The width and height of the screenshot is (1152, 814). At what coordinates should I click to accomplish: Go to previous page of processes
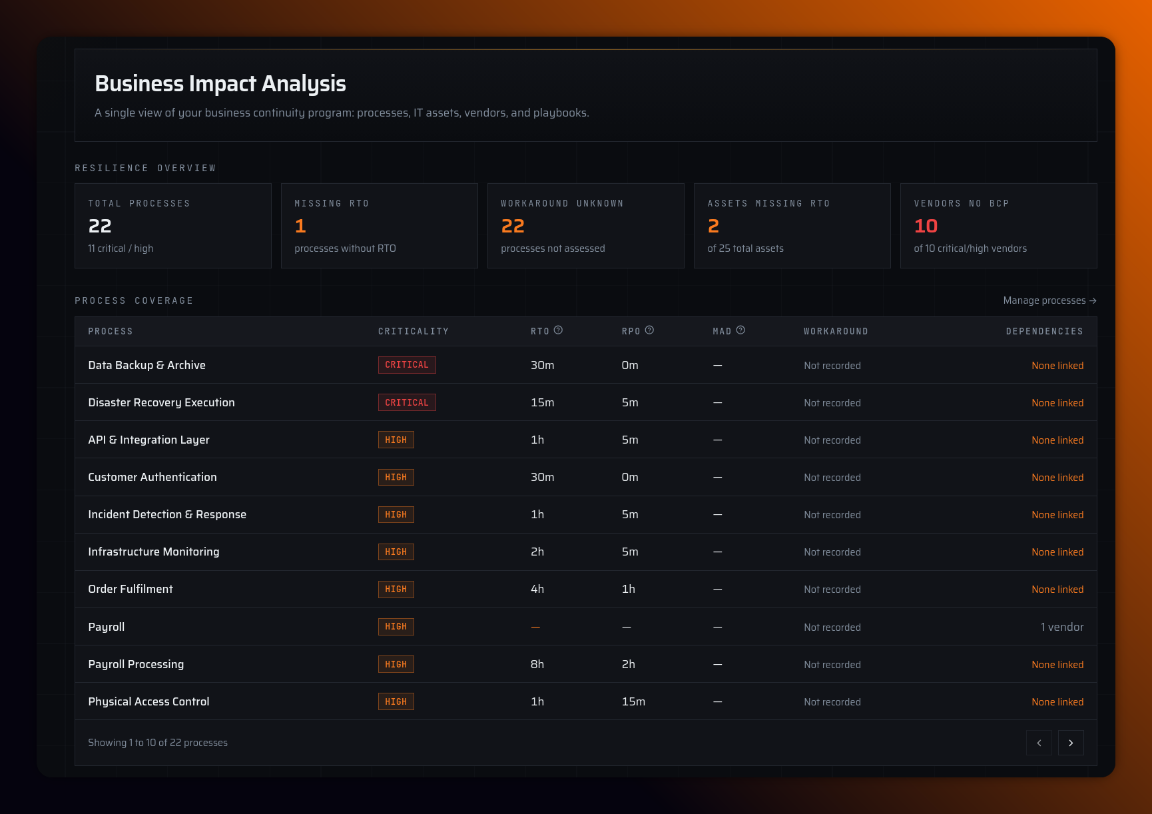click(1039, 743)
